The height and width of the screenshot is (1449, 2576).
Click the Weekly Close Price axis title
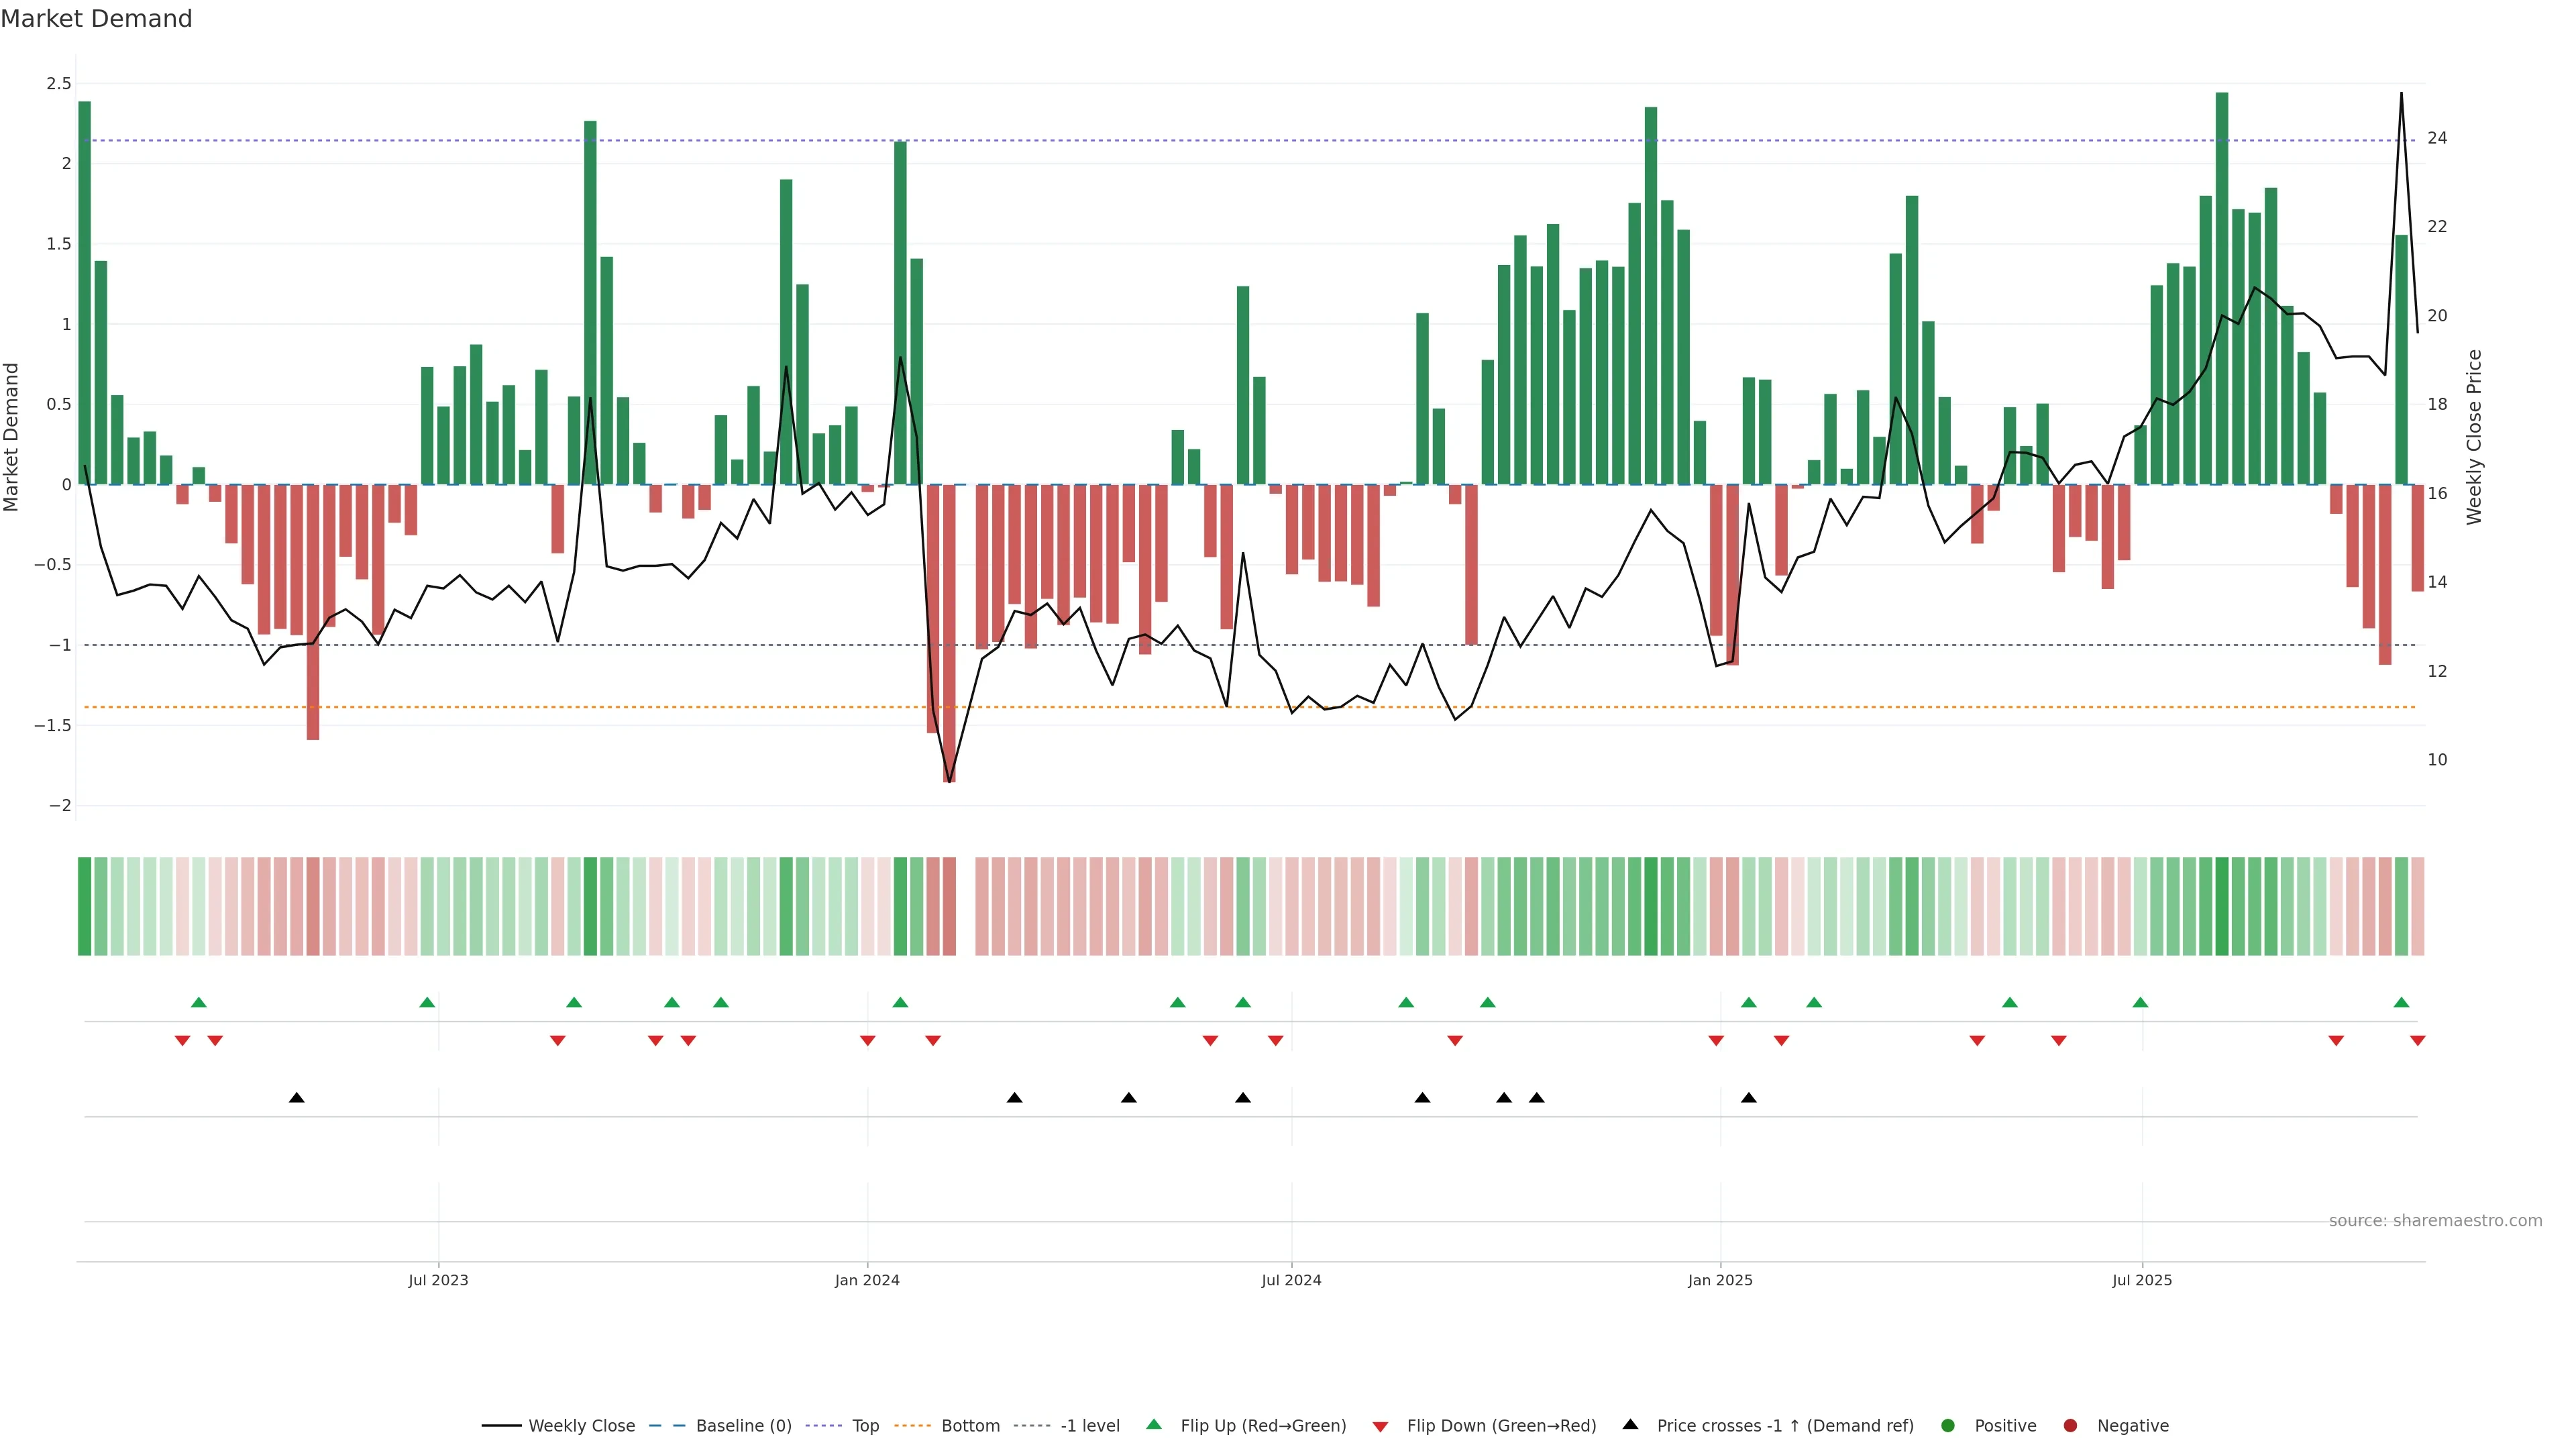click(x=2474, y=437)
